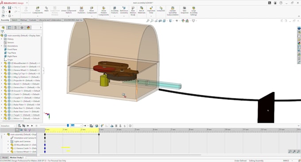Click the New document icon
The image size is (301, 162).
(3, 12)
